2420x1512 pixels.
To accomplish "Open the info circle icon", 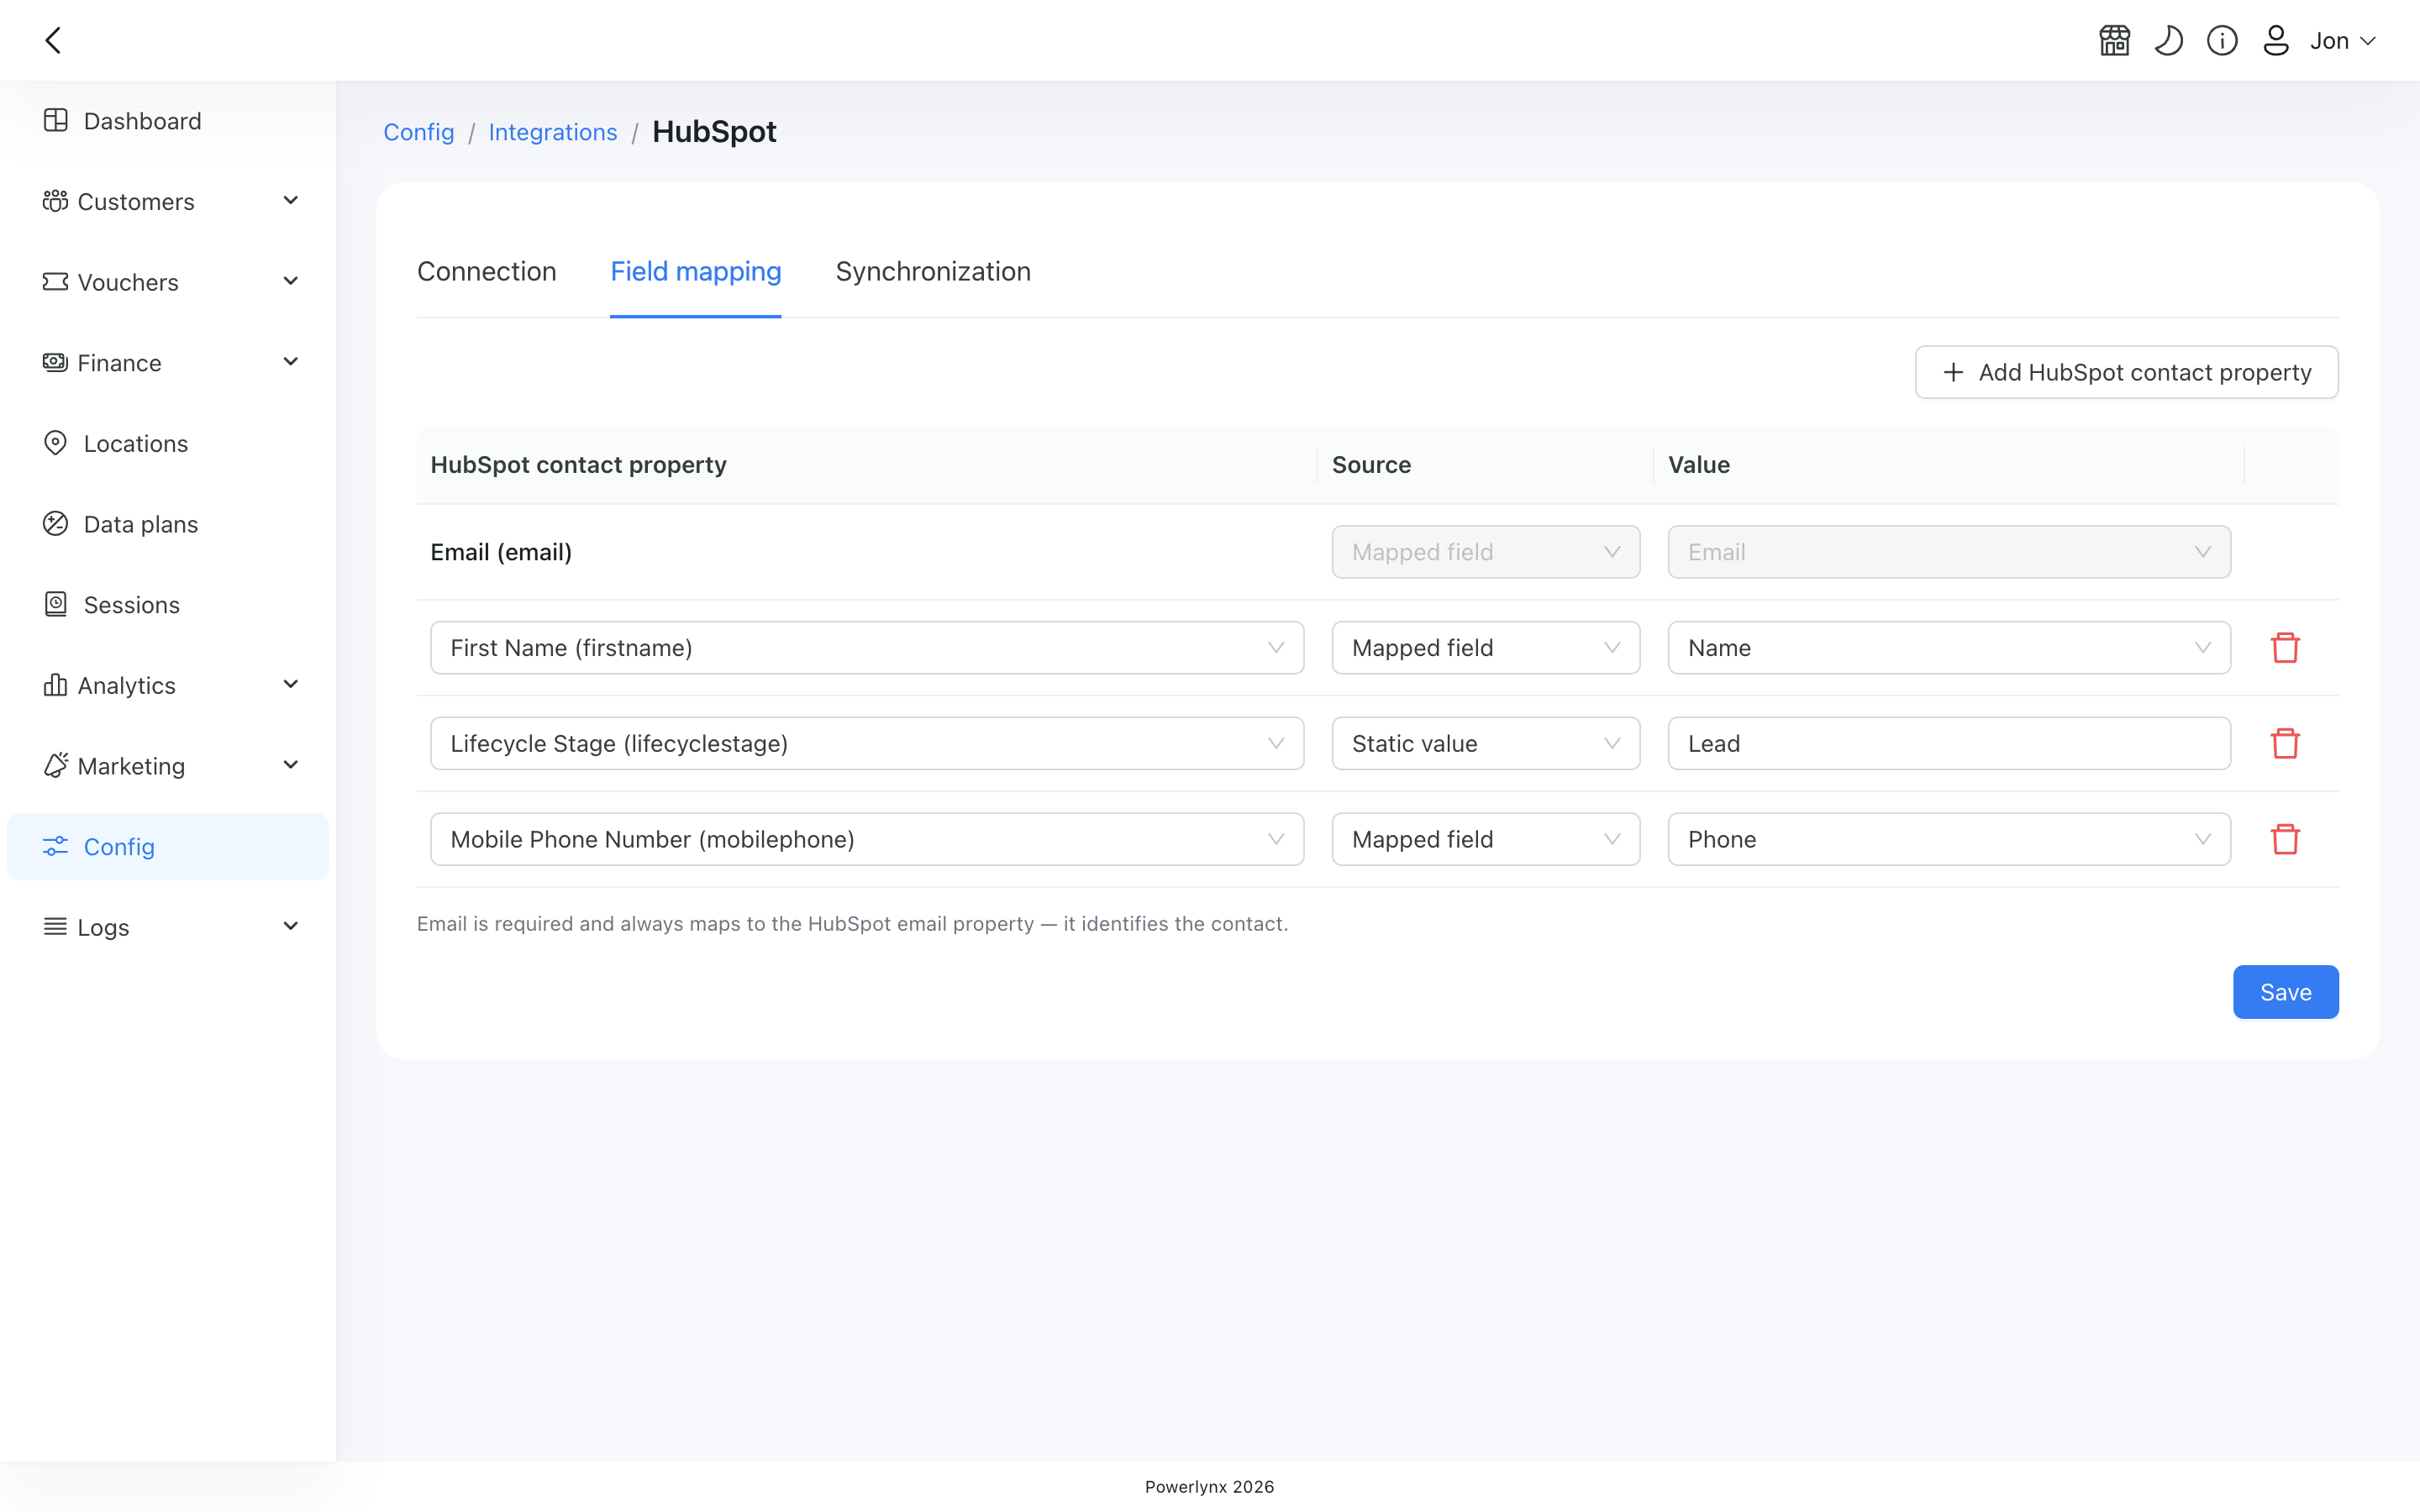I will 2222,40.
